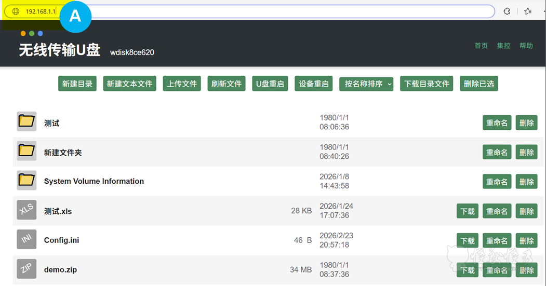Click the globe site-info icon in address bar
The image size is (546, 286).
tap(16, 11)
